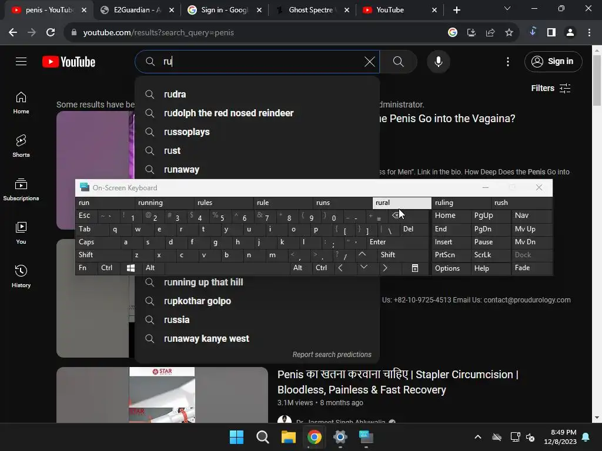Open History in the YouTube sidebar
This screenshot has height=451, width=602.
tap(21, 276)
